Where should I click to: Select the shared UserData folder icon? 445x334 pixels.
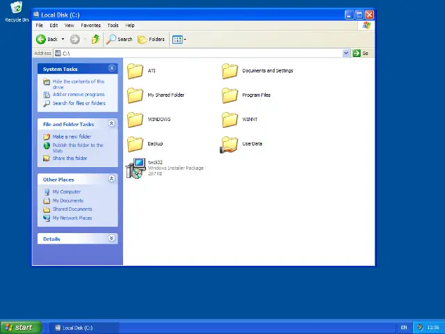point(229,145)
